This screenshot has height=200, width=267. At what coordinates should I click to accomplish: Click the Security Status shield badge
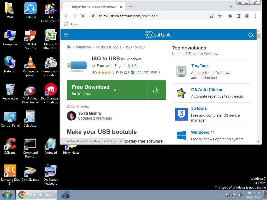point(145,72)
